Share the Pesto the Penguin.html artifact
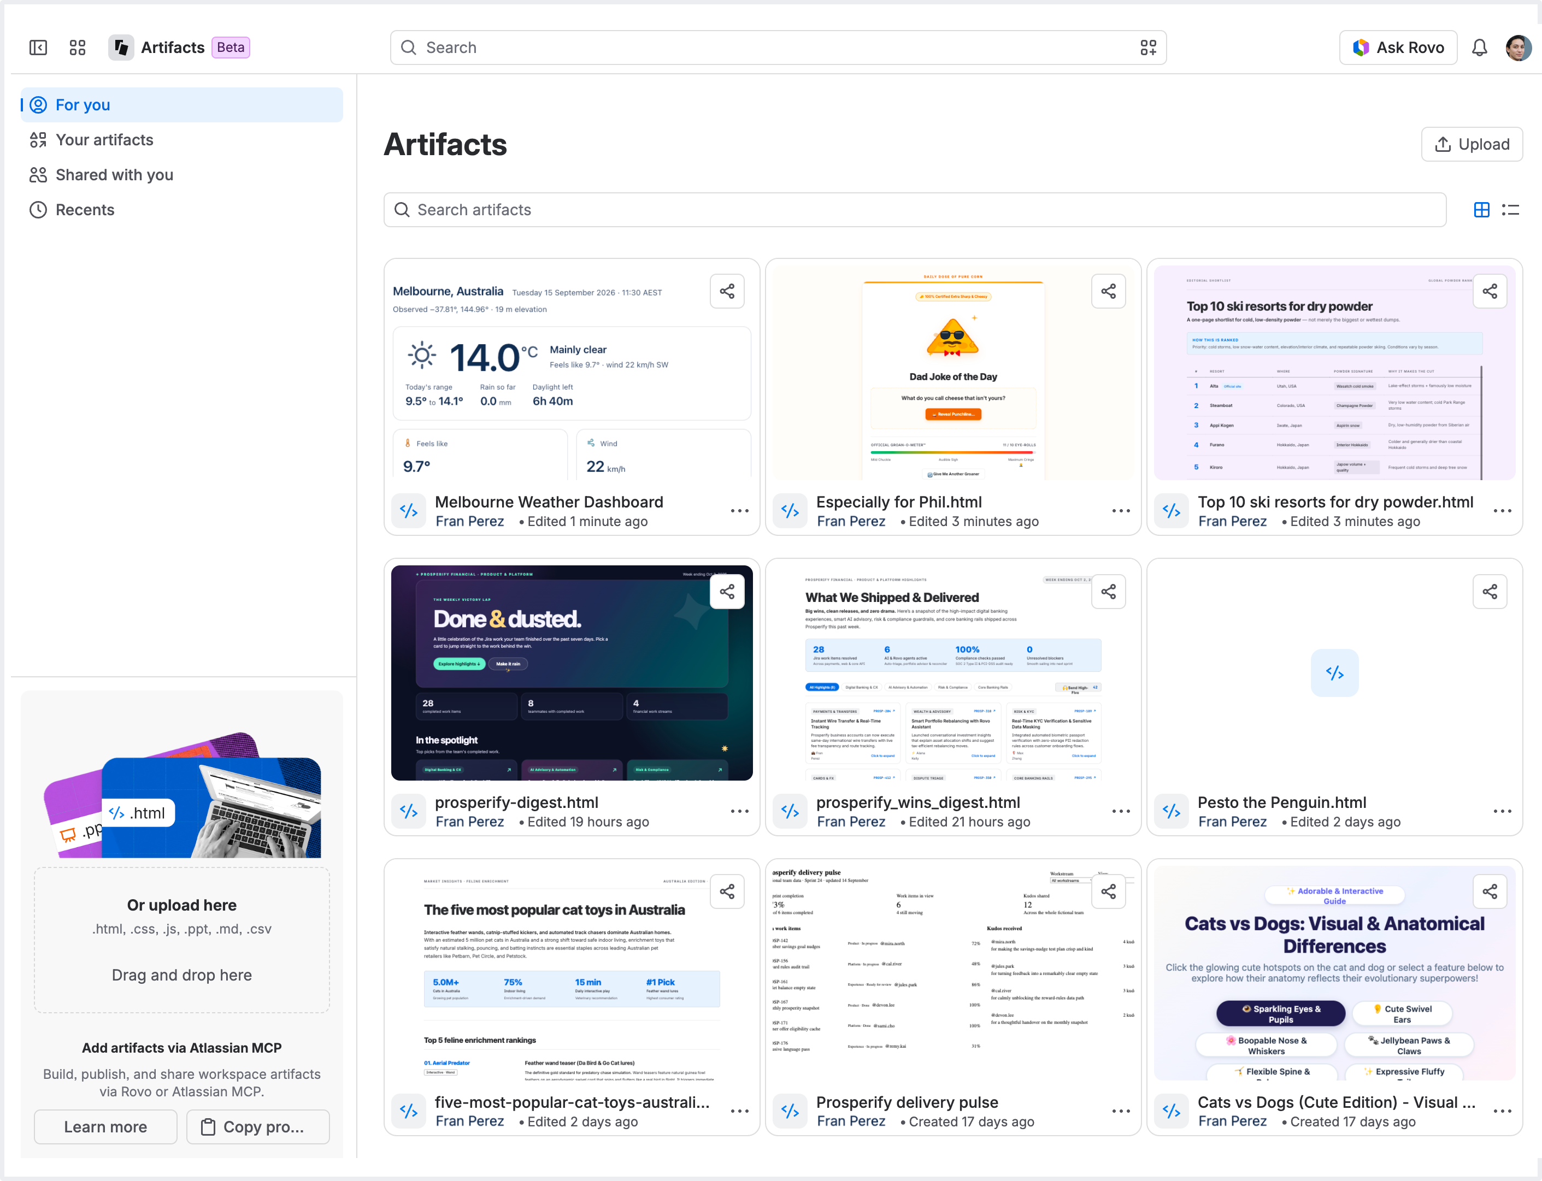 tap(1489, 591)
